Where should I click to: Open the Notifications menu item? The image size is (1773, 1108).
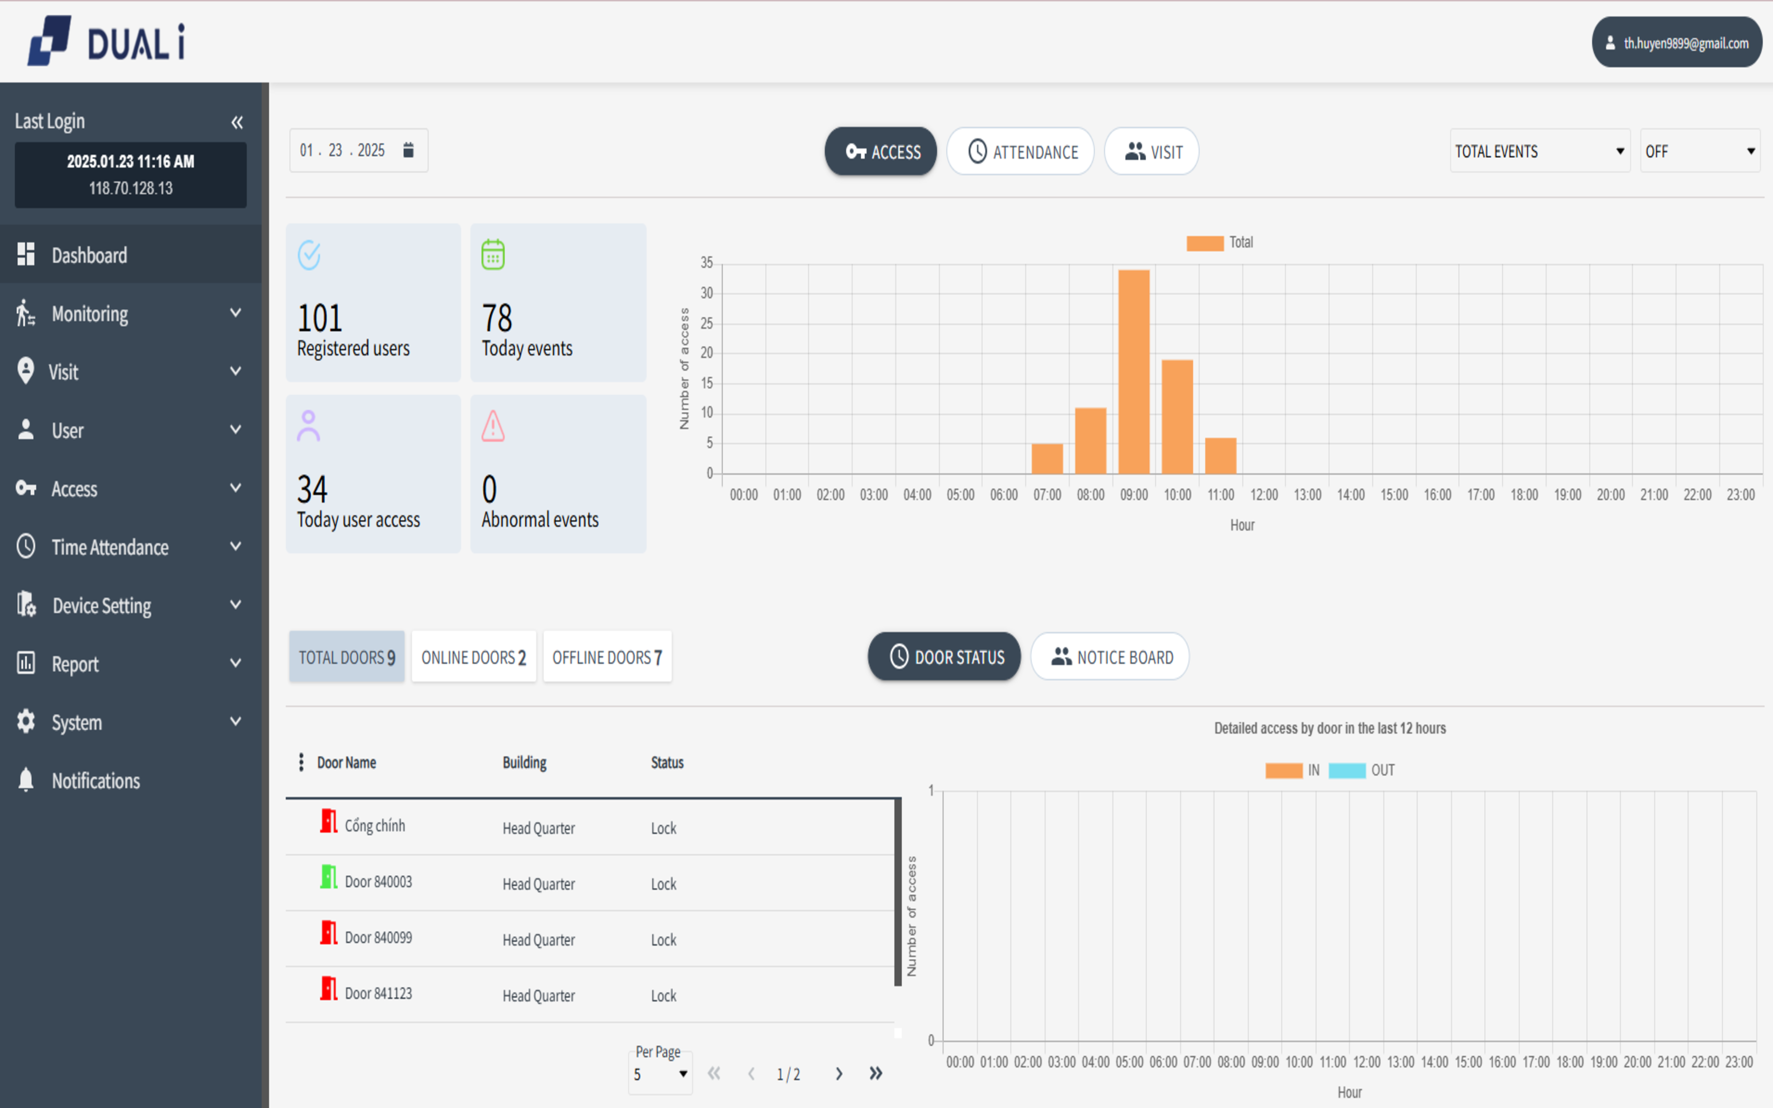pos(130,780)
